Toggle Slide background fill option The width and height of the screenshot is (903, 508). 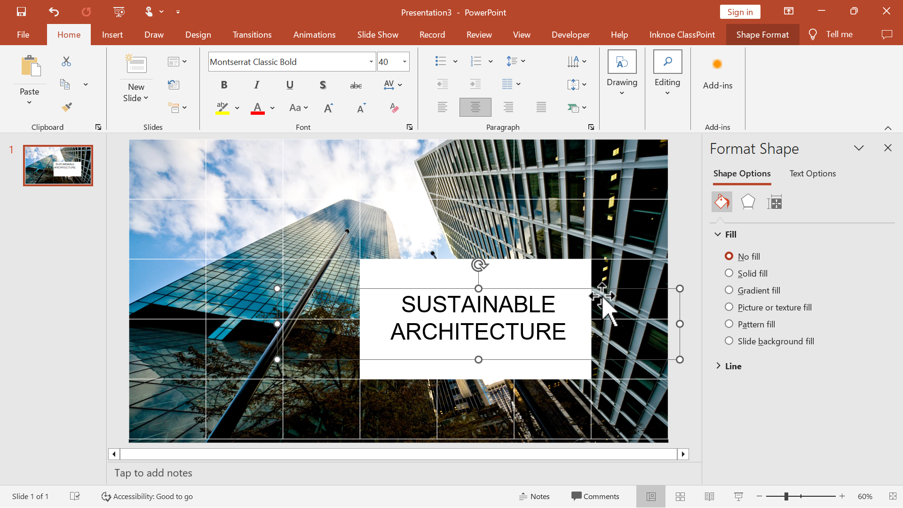tap(729, 341)
